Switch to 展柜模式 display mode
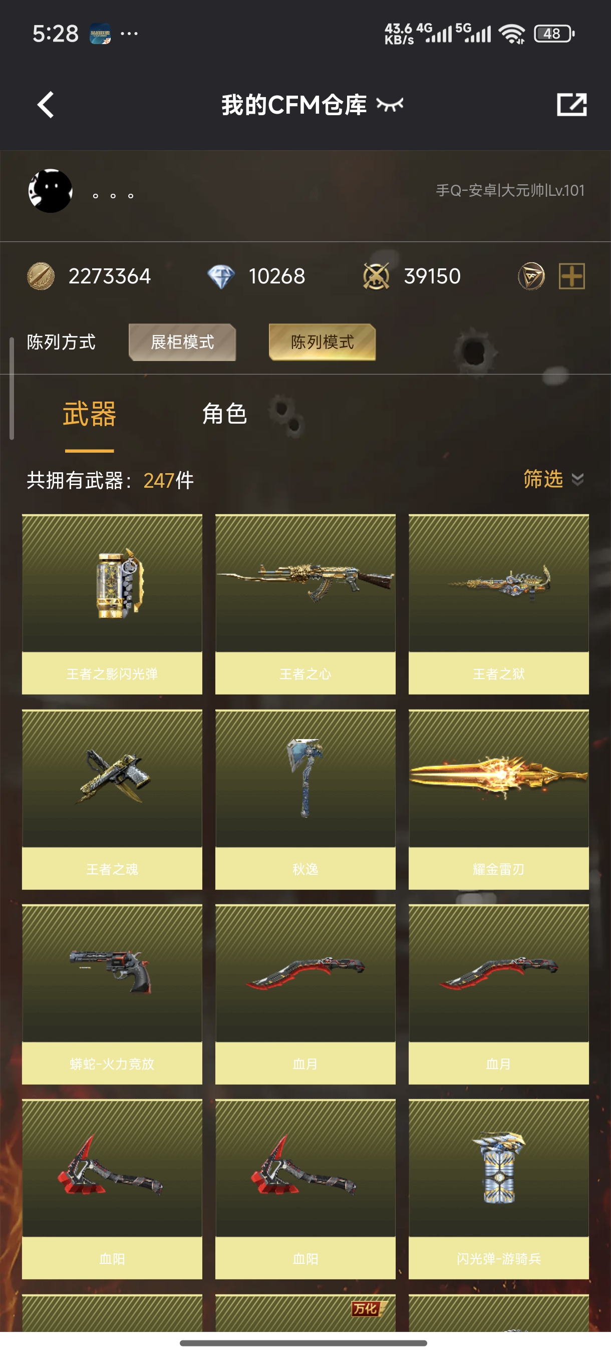Screen dimensions: 611x1358 coord(182,342)
